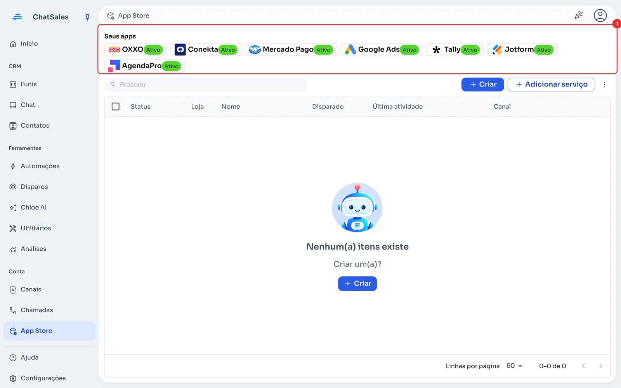The height and width of the screenshot is (388, 621).
Task: Click the Conekta app logo
Action: 180,50
